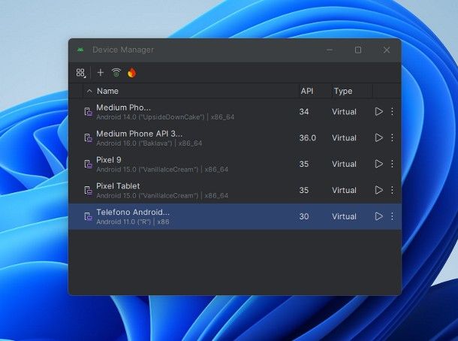Run the Telefono Android emulator
This screenshot has width=458, height=341.
tap(378, 216)
